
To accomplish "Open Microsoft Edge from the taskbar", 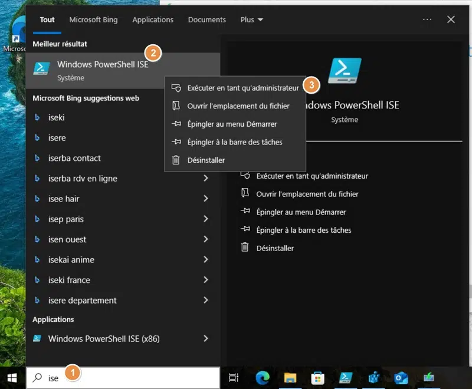I will pos(263,378).
